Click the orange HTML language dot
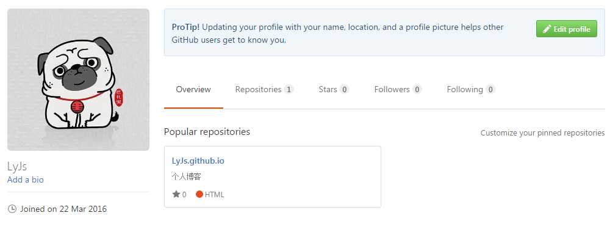This screenshot has height=232, width=610. pyautogui.click(x=199, y=194)
